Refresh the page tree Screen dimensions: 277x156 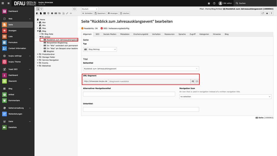pyautogui.click(x=74, y=9)
